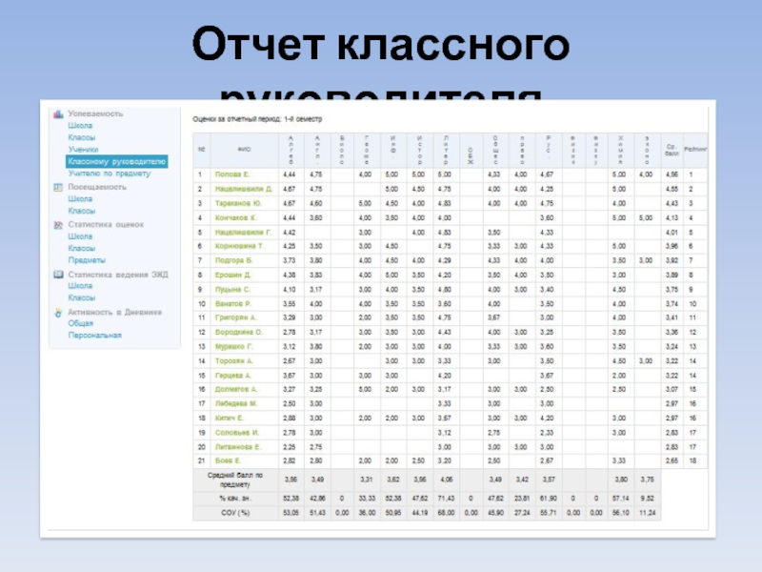
Task: Click the Успеваемость bar-chart icon
Action: click(58, 113)
